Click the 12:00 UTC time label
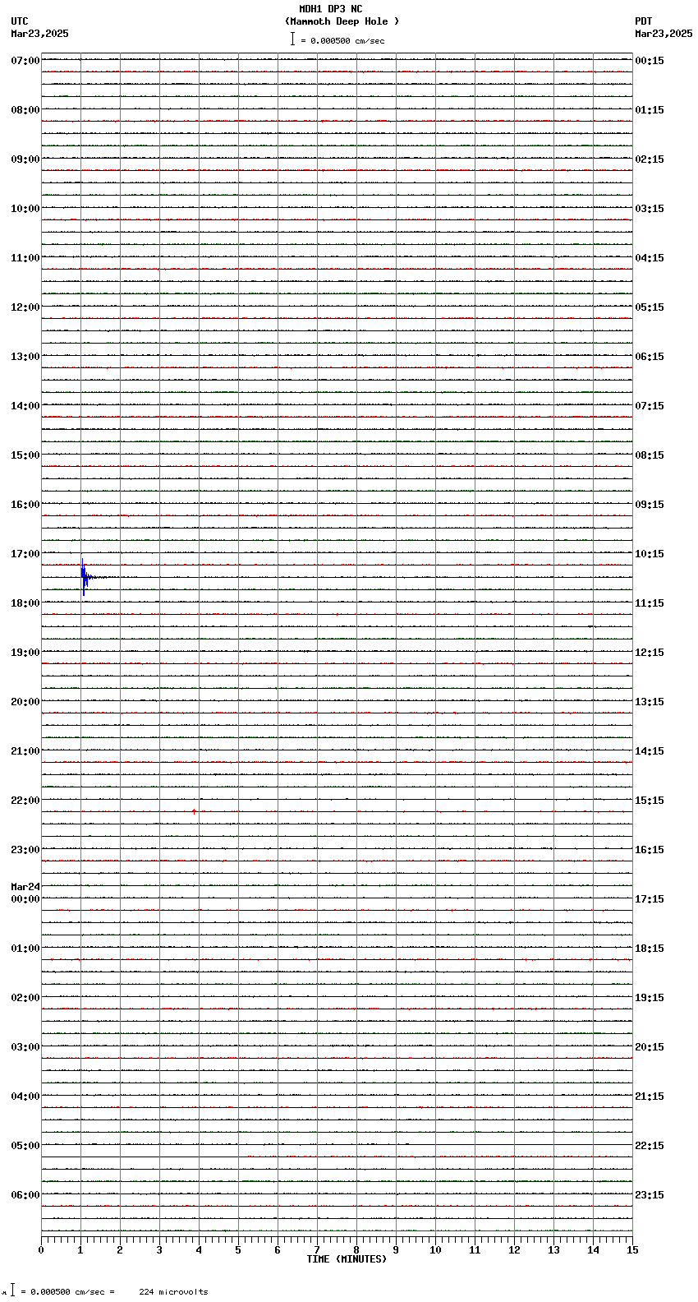 pos(25,307)
